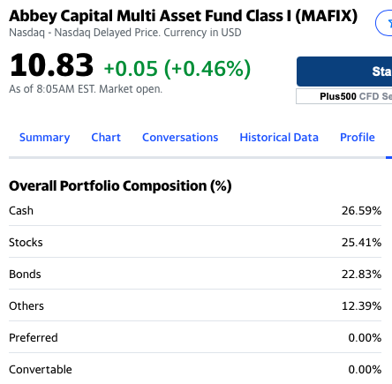Click the Abbey Capital Multi Asset Fund title
This screenshot has width=392, height=384.
coord(184,16)
